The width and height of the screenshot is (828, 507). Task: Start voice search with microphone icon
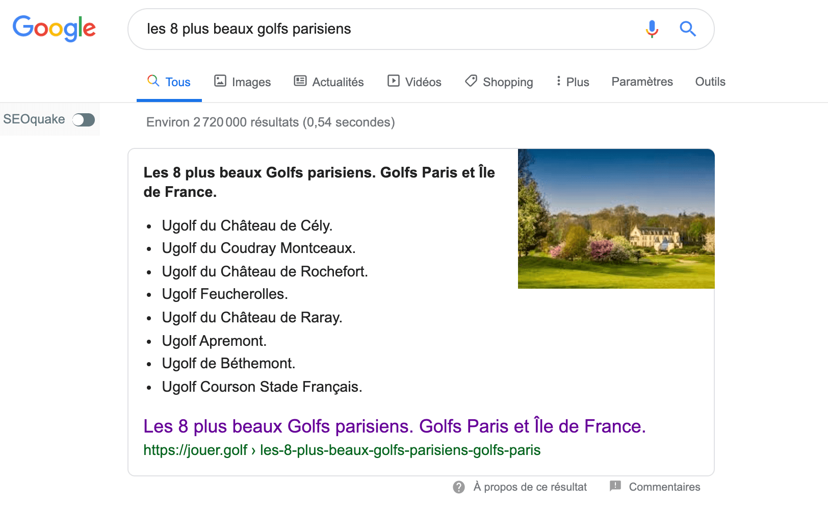tap(652, 29)
